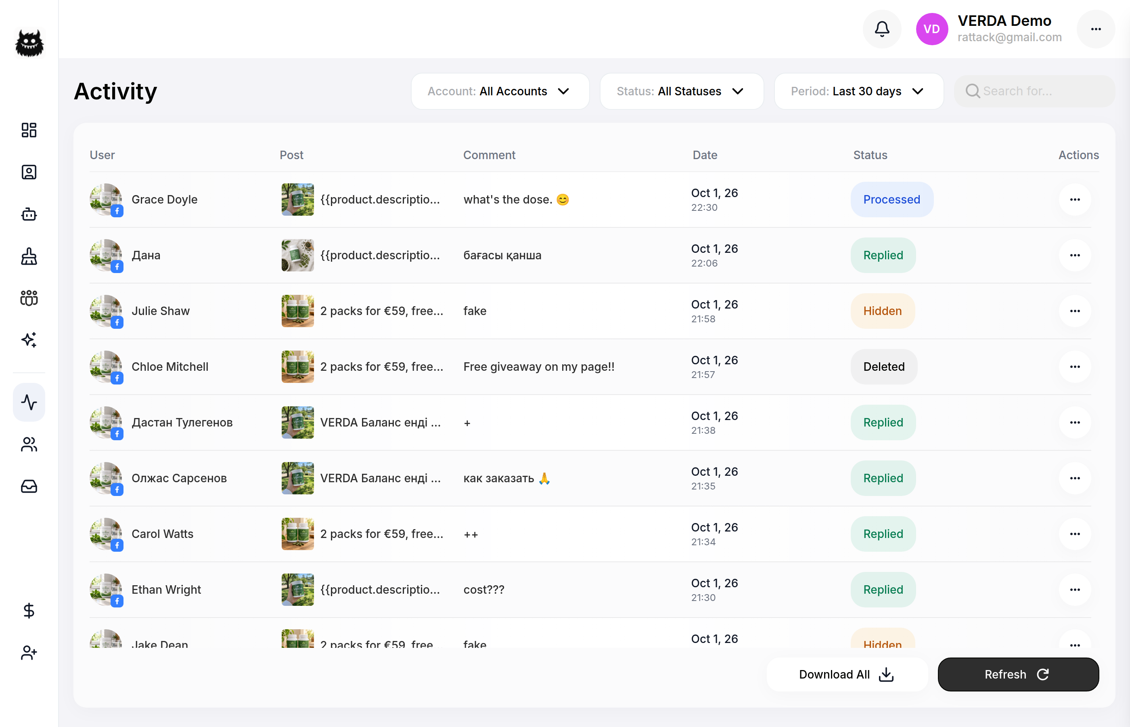The height and width of the screenshot is (727, 1130).
Task: Click Grace Doyle's post thumbnail
Action: pos(297,200)
